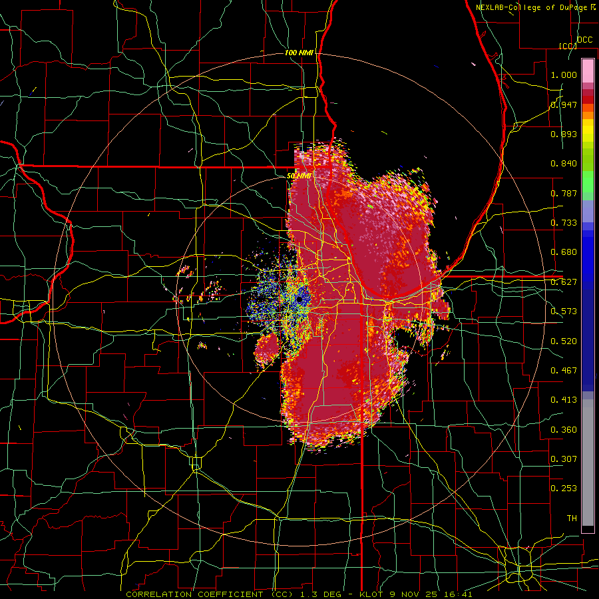The height and width of the screenshot is (599, 599).
Task: Select the 0.413 scale value
Action: (x=564, y=400)
